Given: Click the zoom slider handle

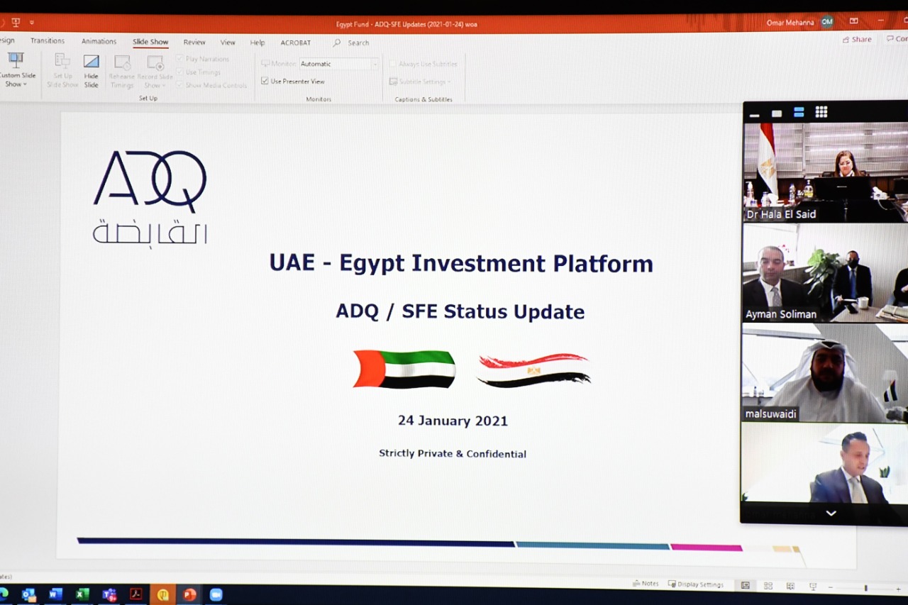Looking at the screenshot, I should 865,588.
